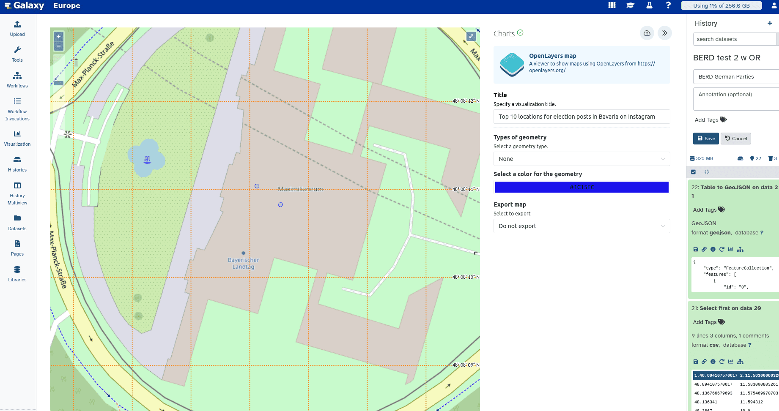Zoom out on the map

coord(59,46)
